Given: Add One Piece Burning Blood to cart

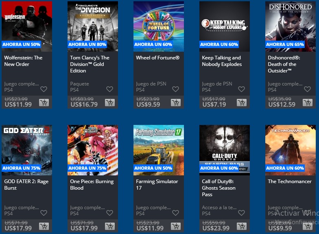Looking at the screenshot, I should 110,226.
